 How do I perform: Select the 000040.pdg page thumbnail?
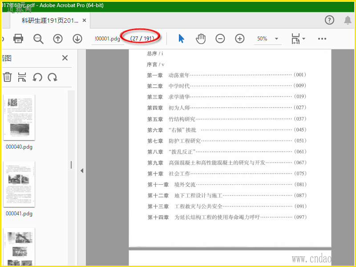19,117
